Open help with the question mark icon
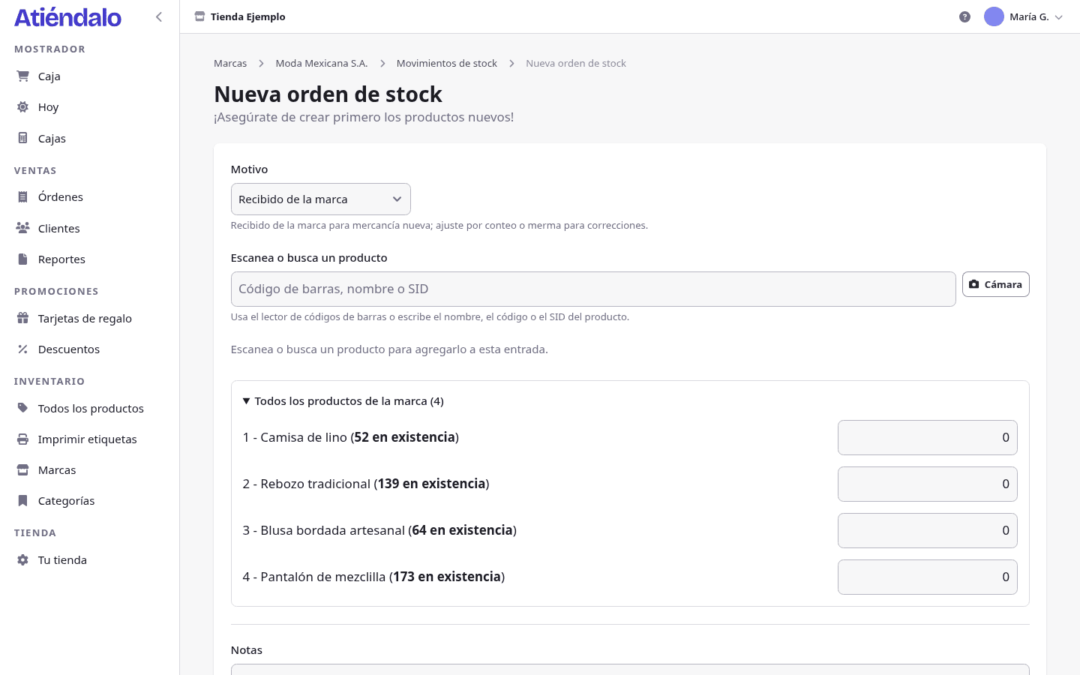This screenshot has width=1080, height=675. point(964,16)
